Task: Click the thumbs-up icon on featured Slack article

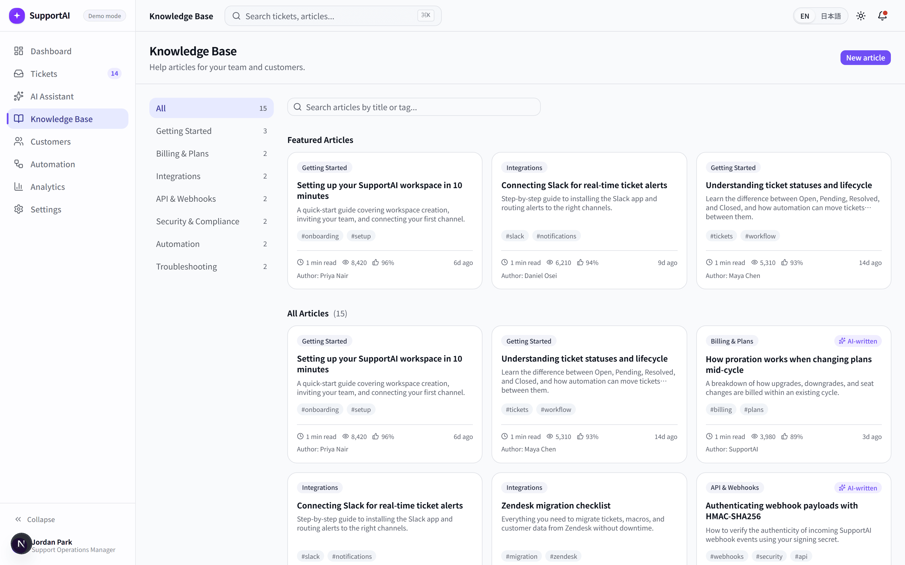Action: pyautogui.click(x=580, y=262)
